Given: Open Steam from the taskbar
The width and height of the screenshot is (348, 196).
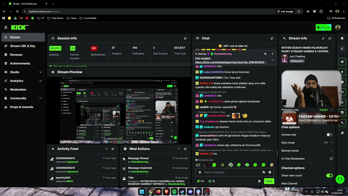Looking at the screenshot, I should [x=182, y=192].
